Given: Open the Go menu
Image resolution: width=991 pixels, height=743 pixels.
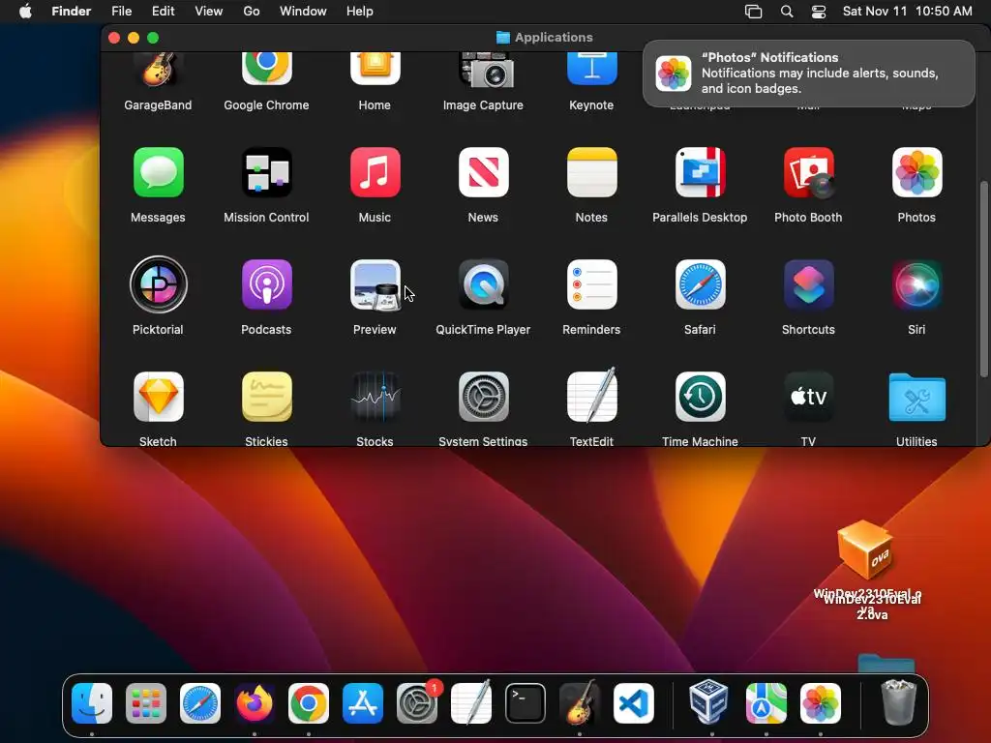Looking at the screenshot, I should (252, 12).
